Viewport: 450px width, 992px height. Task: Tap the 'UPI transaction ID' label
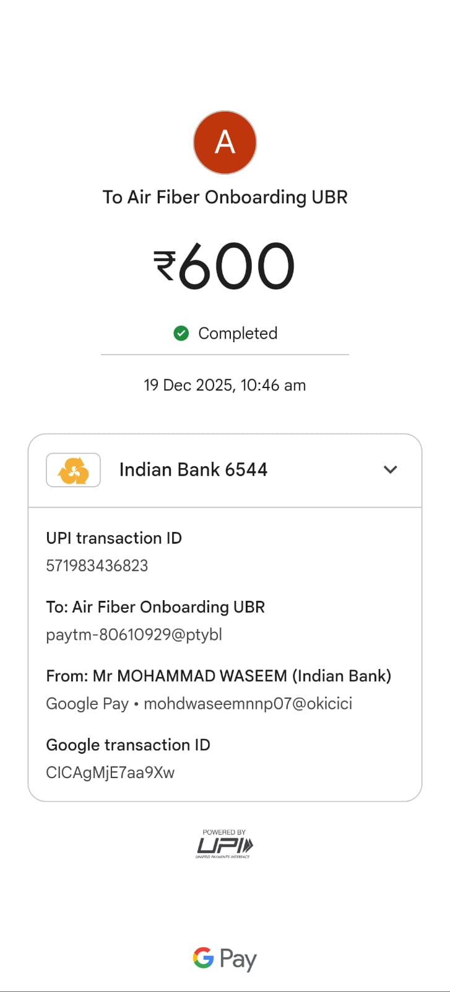click(x=114, y=538)
